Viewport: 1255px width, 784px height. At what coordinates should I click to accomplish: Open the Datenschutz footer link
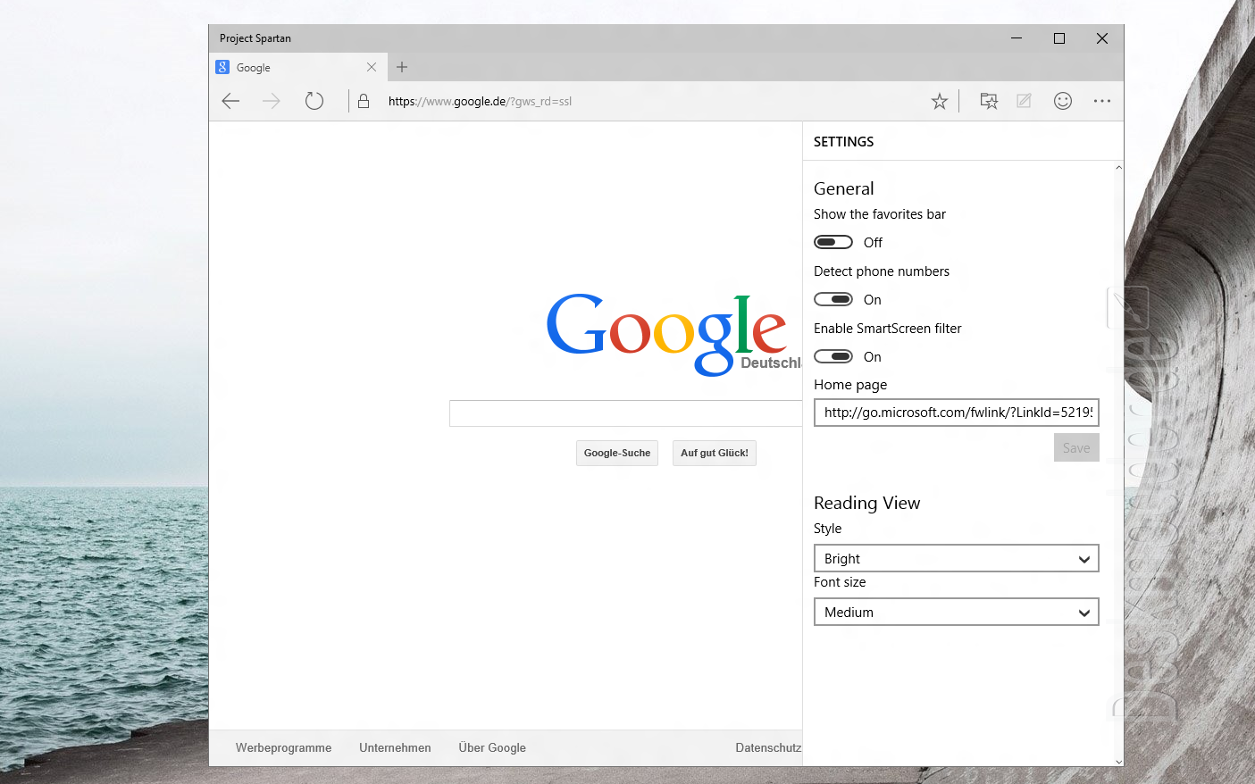[x=768, y=748]
